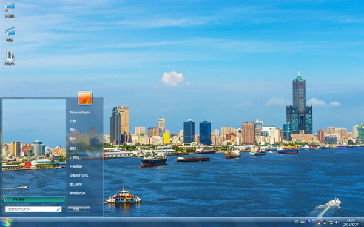Expand All Programs (所有程序) list
This screenshot has height=227, width=364.
[34, 199]
